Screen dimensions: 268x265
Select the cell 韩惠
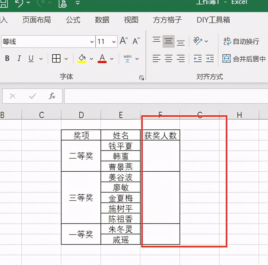click(x=121, y=156)
